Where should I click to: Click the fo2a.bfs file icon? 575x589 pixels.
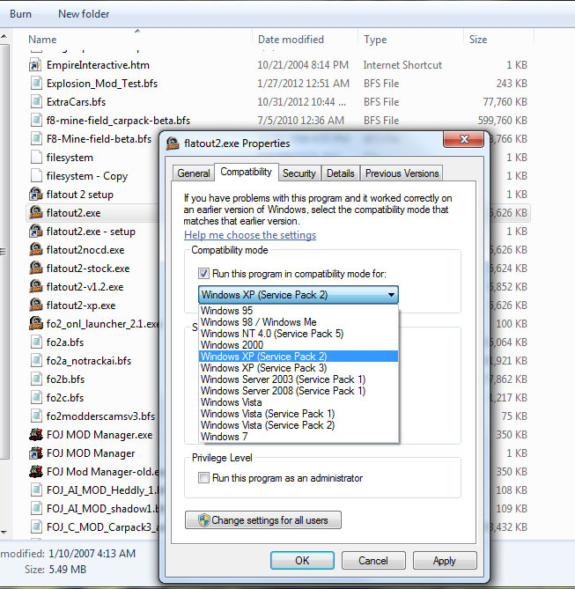point(36,342)
